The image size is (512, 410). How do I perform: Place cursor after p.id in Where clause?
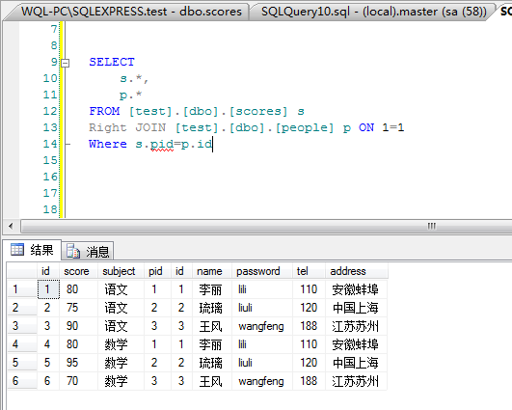coord(213,144)
